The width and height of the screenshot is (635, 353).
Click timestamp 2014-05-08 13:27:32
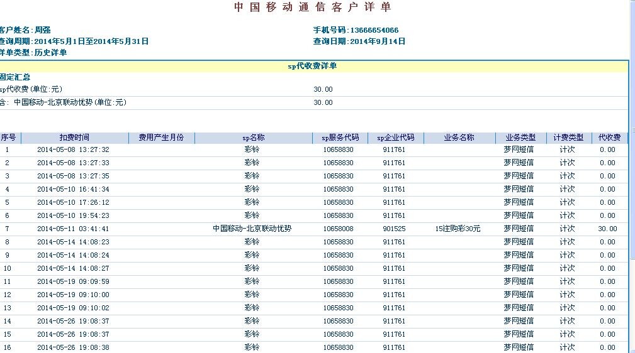[x=73, y=149]
